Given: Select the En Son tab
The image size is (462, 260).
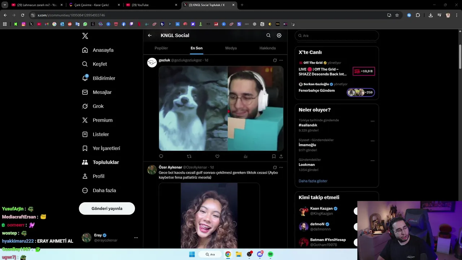Looking at the screenshot, I should [197, 48].
